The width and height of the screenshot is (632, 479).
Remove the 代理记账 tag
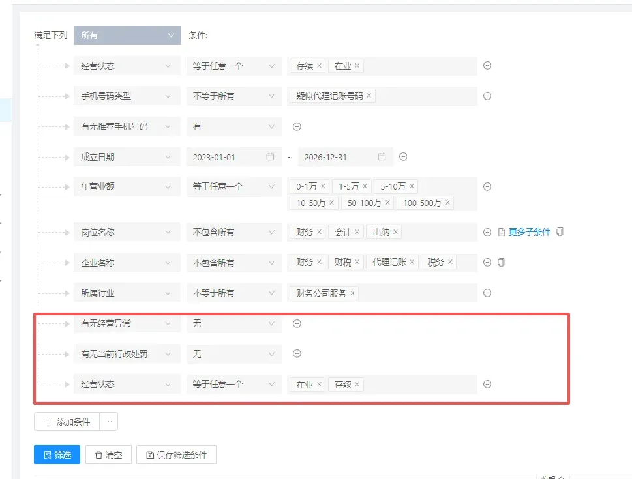coord(412,262)
